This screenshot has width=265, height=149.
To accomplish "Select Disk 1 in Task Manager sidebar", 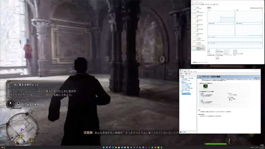I will 198,21.
